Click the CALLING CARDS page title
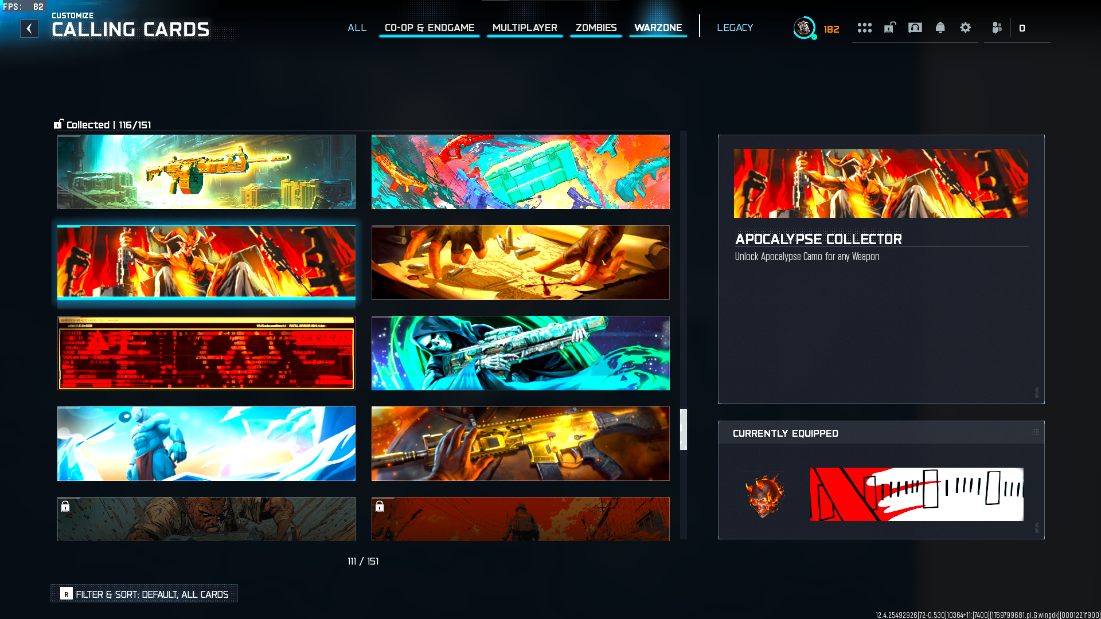Viewport: 1101px width, 619px height. click(x=131, y=30)
